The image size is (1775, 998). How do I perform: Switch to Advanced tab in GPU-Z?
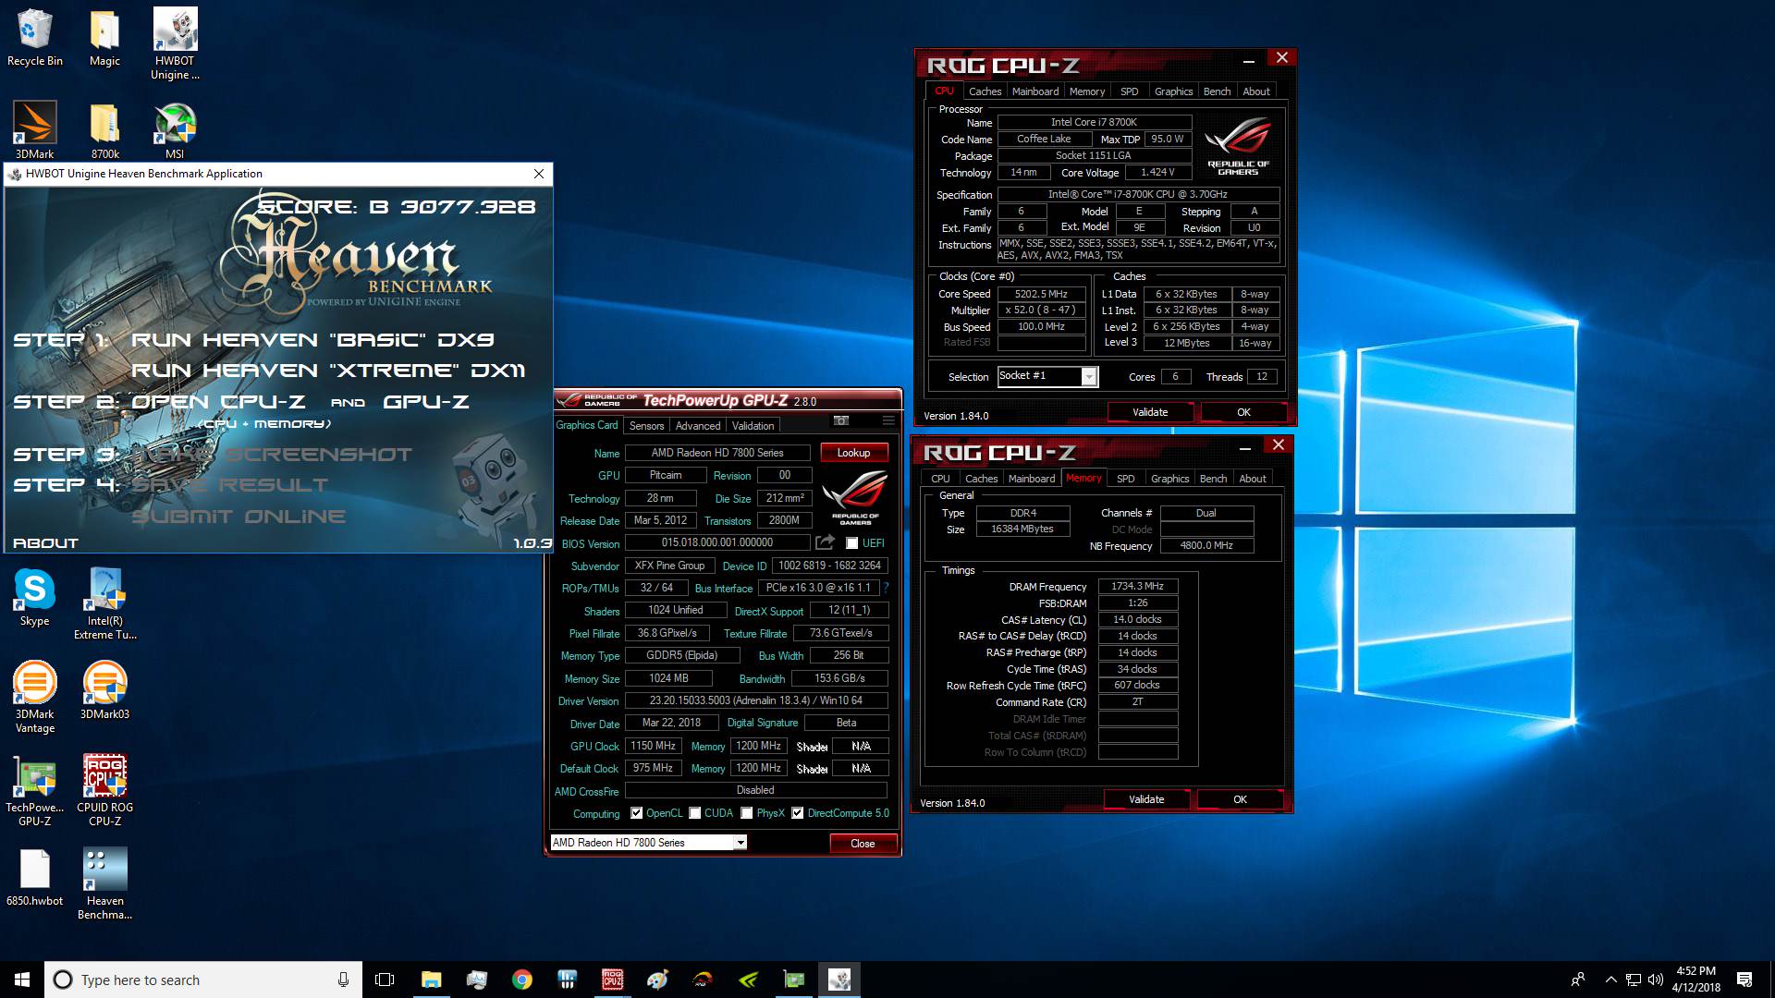pos(697,426)
